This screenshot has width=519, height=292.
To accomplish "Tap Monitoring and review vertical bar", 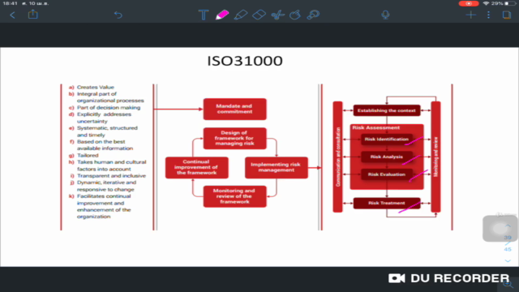I will click(435, 157).
